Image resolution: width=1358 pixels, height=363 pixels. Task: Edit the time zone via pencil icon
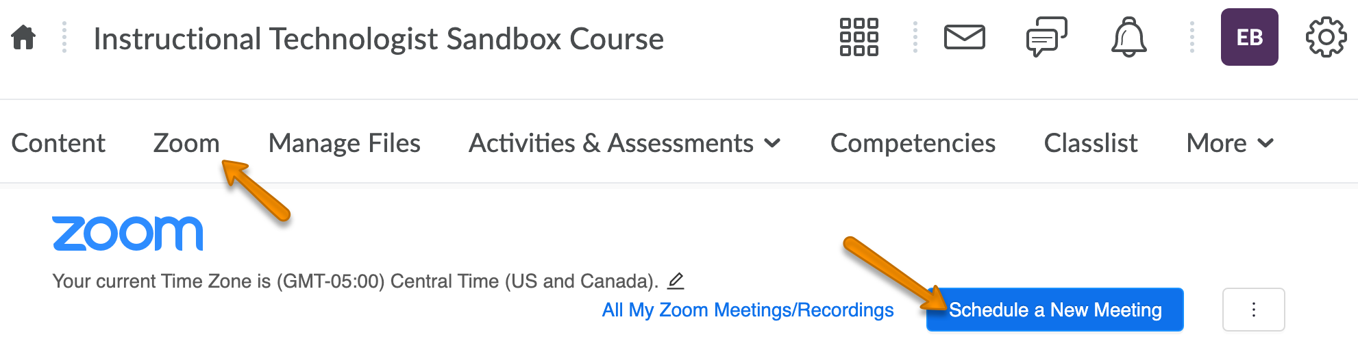pyautogui.click(x=676, y=280)
